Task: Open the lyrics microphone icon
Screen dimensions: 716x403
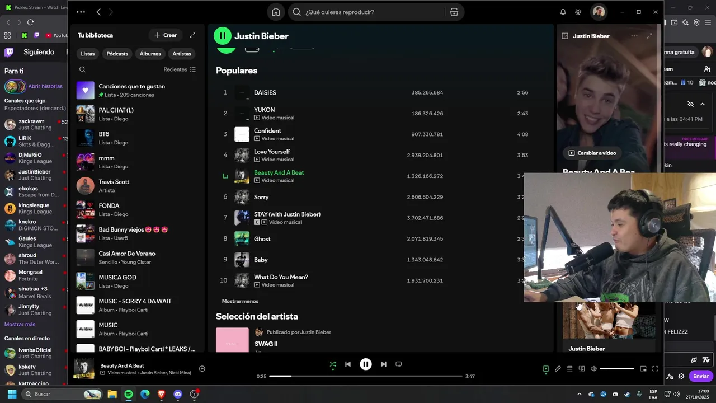Action: click(x=558, y=369)
